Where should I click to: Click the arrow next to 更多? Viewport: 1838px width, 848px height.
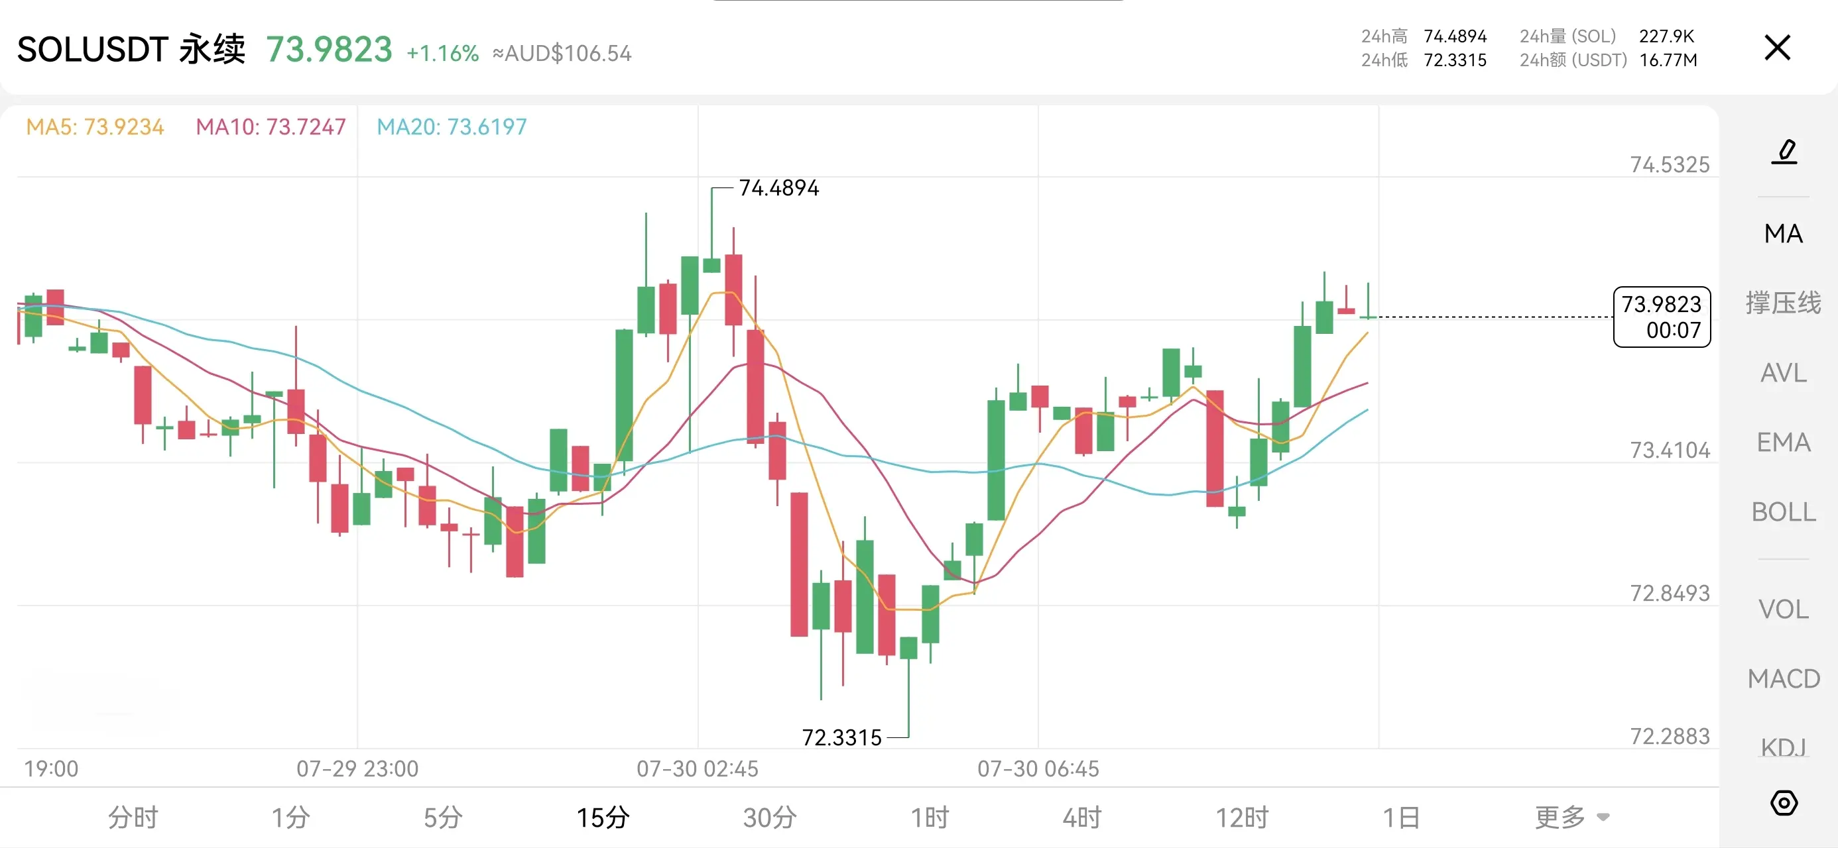pyautogui.click(x=1603, y=818)
